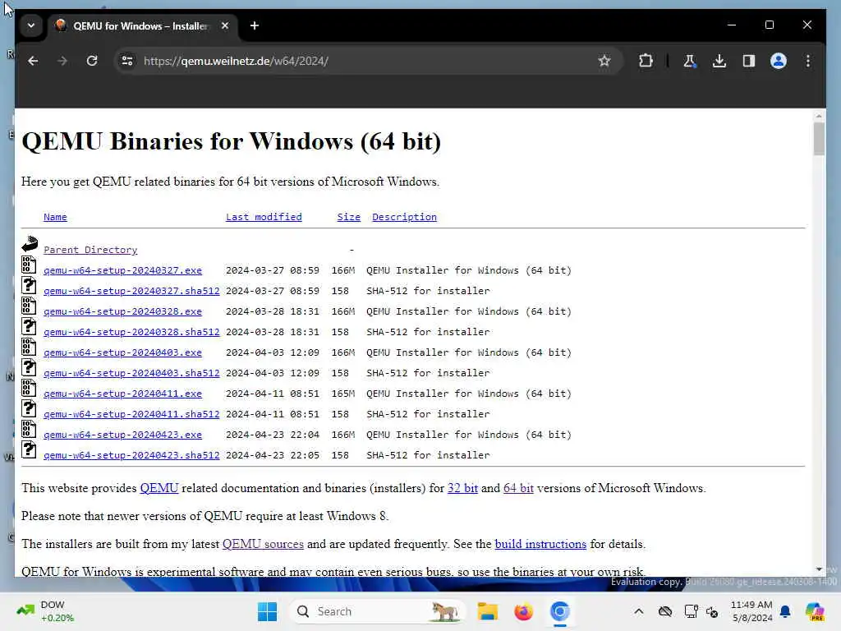Click unknown-file icon for 20240423.sha512

pyautogui.click(x=29, y=449)
